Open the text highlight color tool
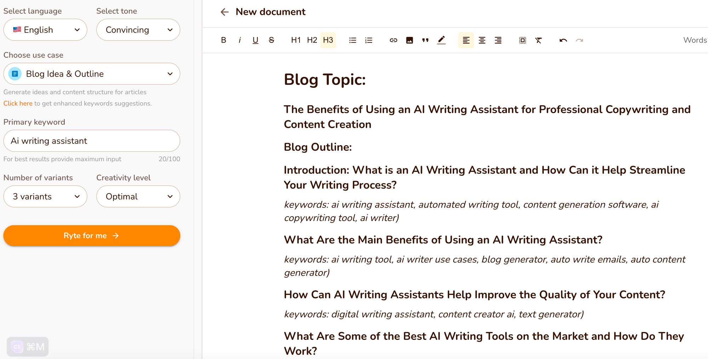Screen dimensions: 708x359 coord(441,40)
